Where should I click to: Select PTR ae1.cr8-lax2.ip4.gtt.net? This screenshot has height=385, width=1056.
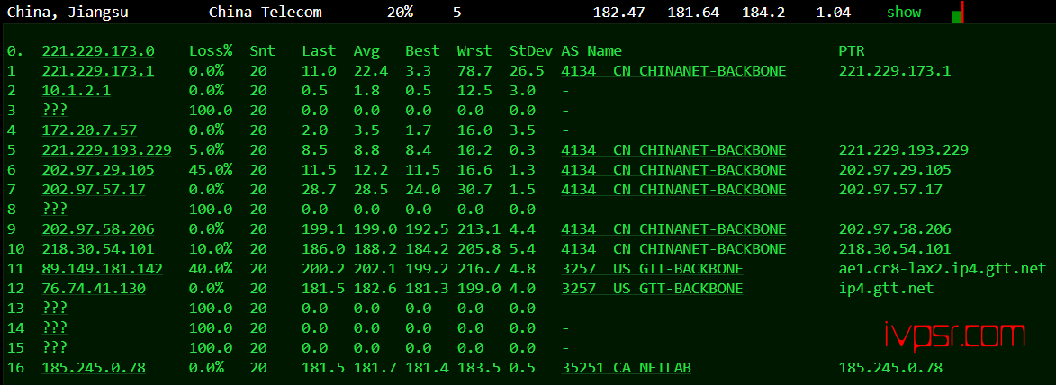[943, 269]
